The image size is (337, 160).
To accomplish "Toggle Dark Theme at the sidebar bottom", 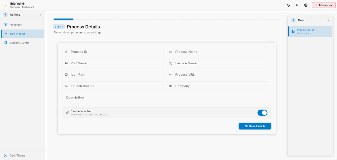I will click(x=23, y=155).
